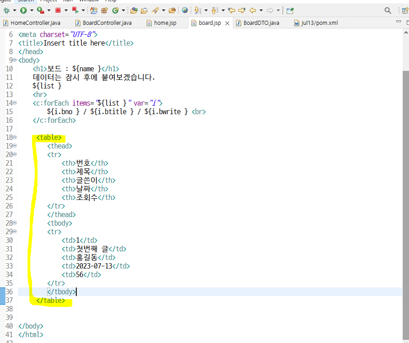Viewport: 409px width, 343px height.
Task: Collapse the c:forEach fold on line 14
Action: [15, 103]
